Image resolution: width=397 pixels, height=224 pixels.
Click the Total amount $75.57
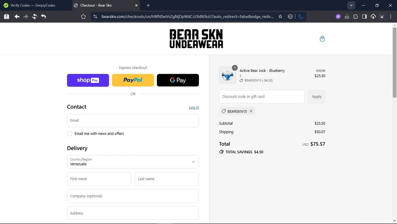click(x=318, y=144)
